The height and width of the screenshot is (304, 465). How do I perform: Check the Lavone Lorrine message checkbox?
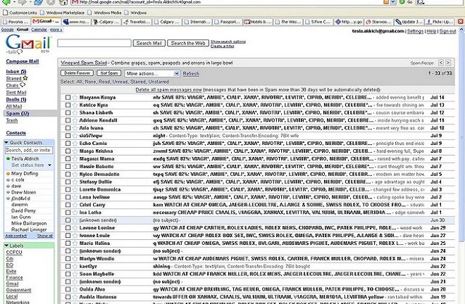[68, 228]
